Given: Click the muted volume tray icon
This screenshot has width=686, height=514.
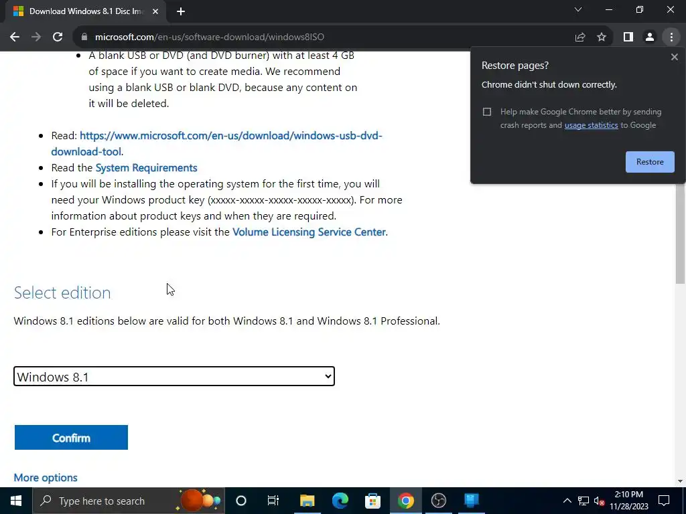Looking at the screenshot, I should 600,501.
